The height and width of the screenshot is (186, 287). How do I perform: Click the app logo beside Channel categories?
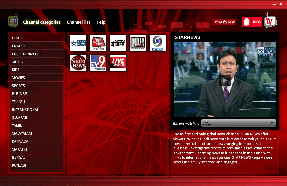(x=13, y=21)
